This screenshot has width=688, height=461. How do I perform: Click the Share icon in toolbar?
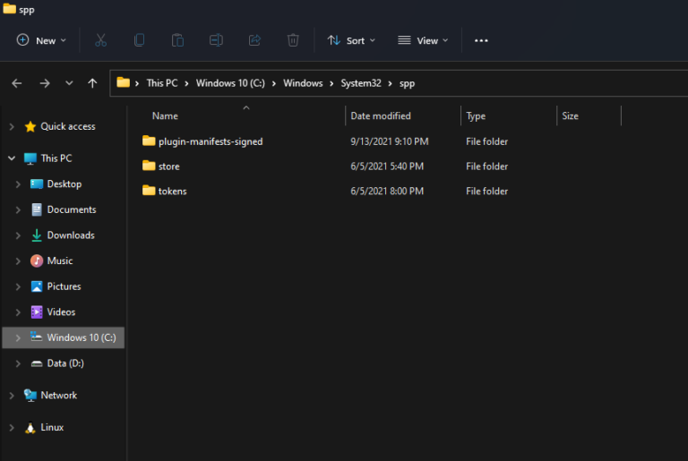pos(254,40)
